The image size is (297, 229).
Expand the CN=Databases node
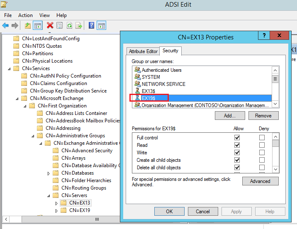(x=49, y=173)
